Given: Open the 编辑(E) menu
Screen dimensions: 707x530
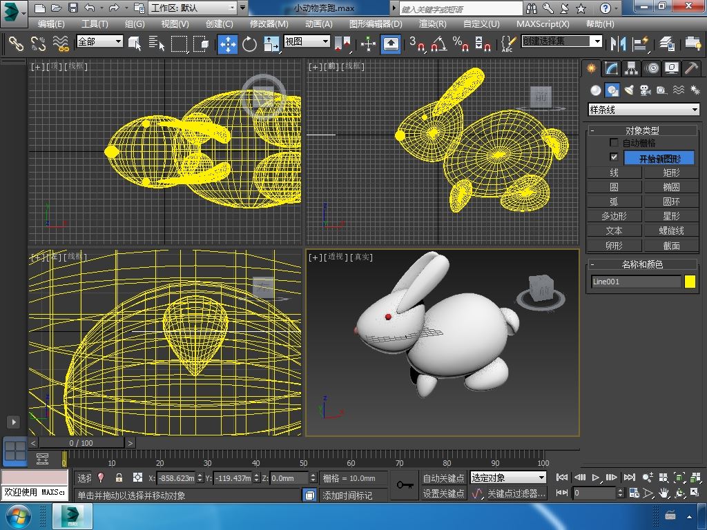Looking at the screenshot, I should tap(51, 24).
